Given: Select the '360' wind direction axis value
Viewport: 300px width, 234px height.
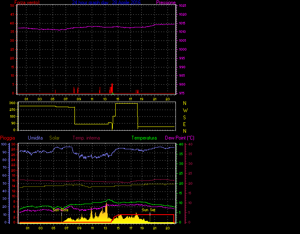Looking at the screenshot, I should click(x=12, y=103).
